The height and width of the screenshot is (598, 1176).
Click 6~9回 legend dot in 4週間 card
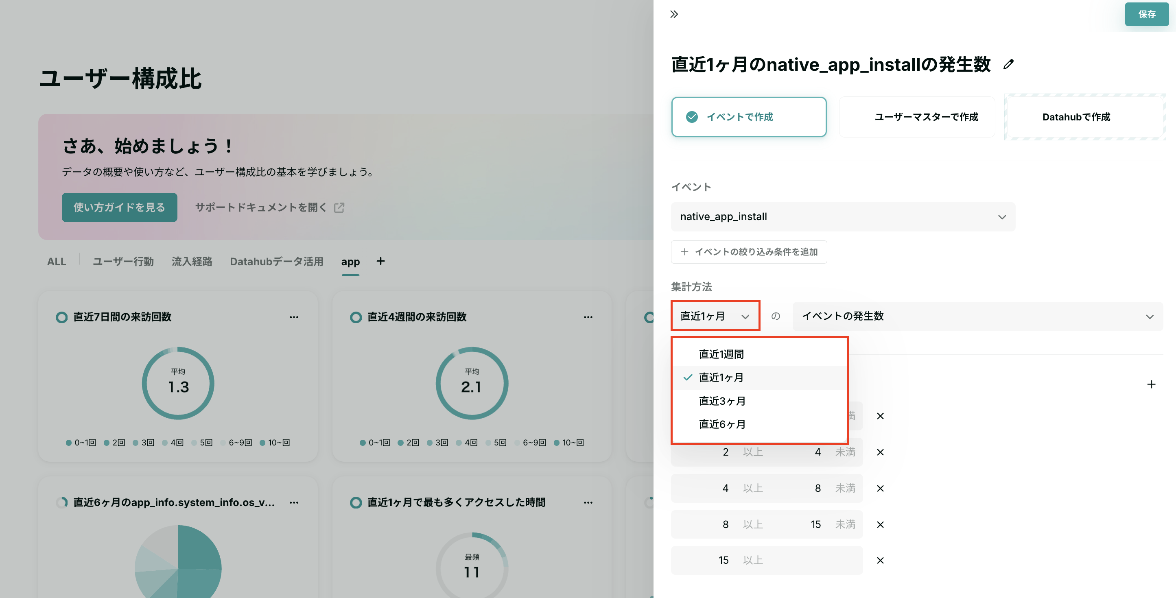[517, 443]
